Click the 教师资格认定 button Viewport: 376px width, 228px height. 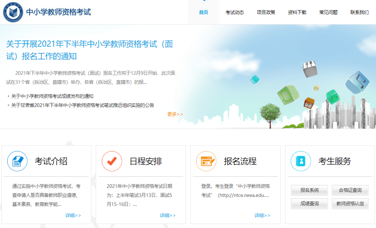pos(350,204)
